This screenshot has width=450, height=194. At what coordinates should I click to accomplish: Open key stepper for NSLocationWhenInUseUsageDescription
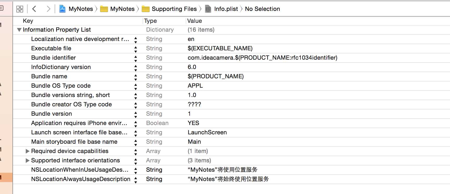[x=136, y=171]
